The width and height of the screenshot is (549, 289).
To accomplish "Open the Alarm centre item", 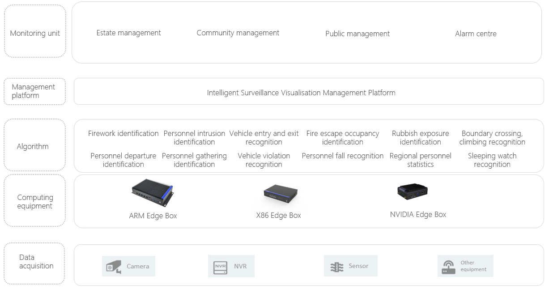I will 476,34.
